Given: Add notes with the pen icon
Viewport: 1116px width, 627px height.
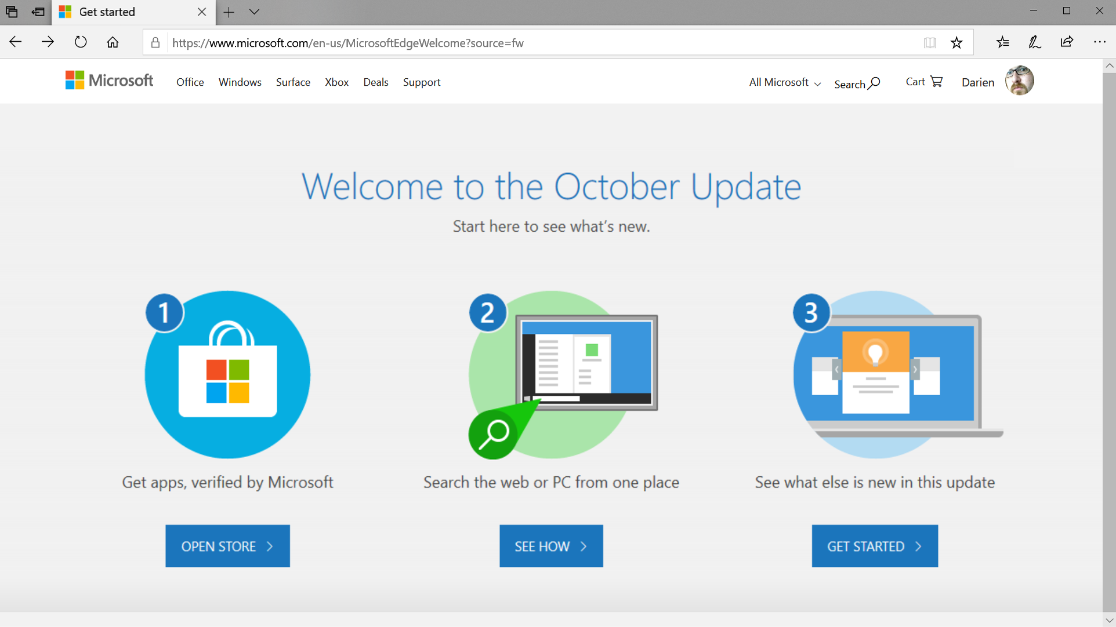Looking at the screenshot, I should pos(1035,42).
